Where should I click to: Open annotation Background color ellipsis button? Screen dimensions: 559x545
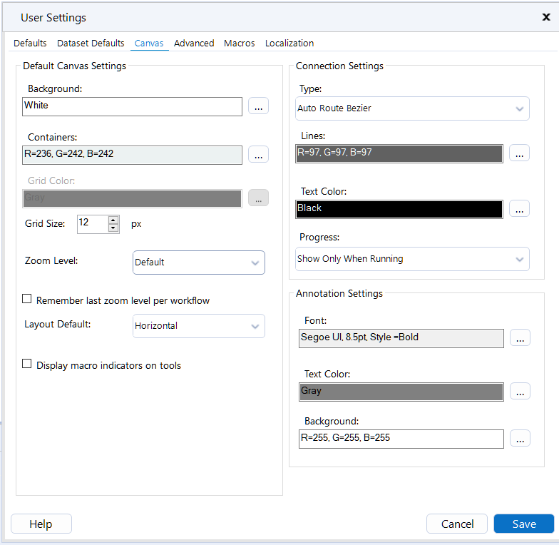pos(520,439)
